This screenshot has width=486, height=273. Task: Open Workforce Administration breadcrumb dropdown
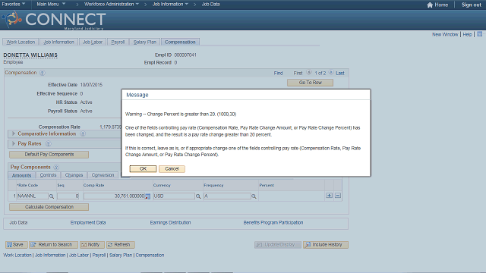[112, 5]
